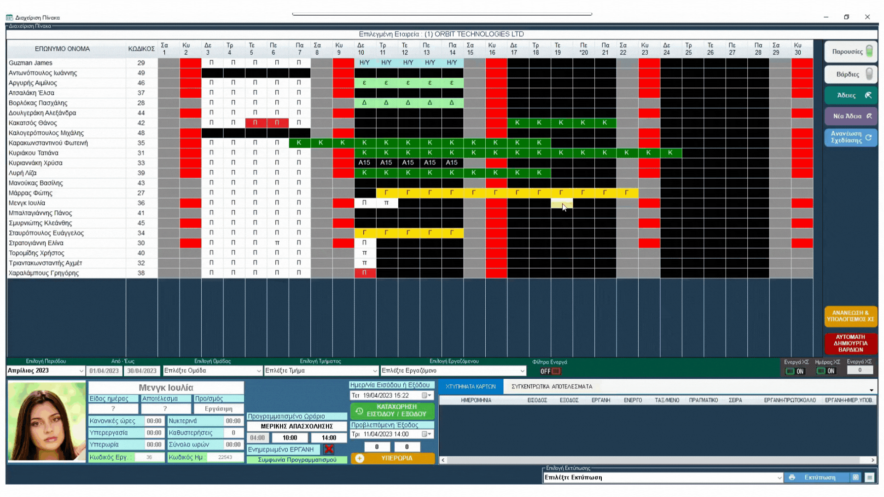This screenshot has width=884, height=497.
Task: Click the preview icon right of Εκτύπωση
Action: (855, 478)
